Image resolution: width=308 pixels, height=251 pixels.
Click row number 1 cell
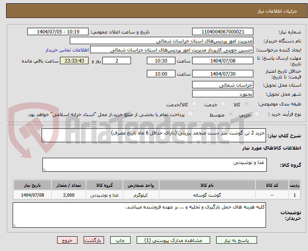pyautogui.click(x=295, y=195)
